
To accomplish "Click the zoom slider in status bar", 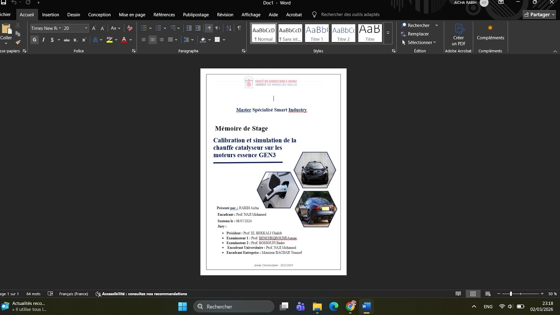I will click(x=520, y=294).
